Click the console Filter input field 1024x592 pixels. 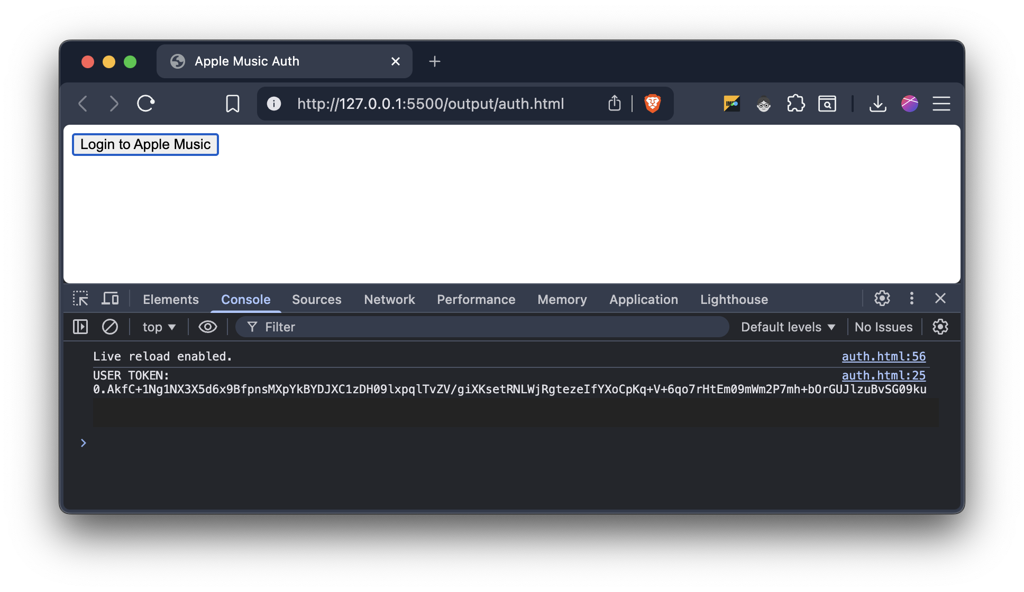coord(487,327)
